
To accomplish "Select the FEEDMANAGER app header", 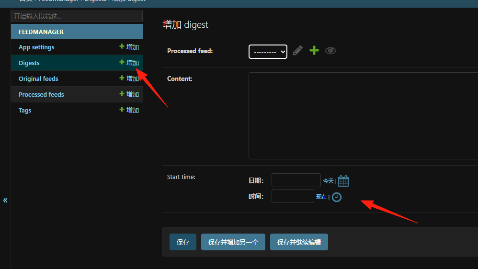I will (x=77, y=32).
